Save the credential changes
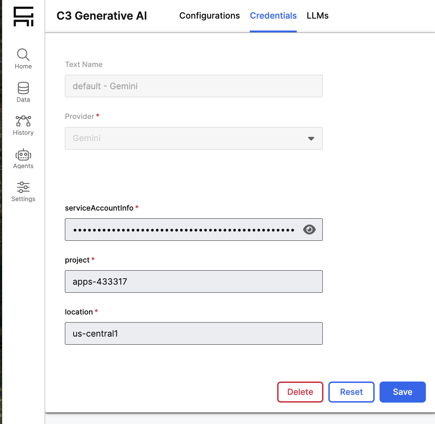 coord(402,392)
